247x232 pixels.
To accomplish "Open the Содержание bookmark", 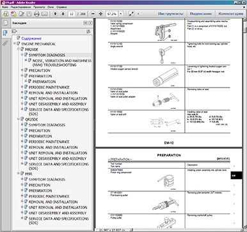I will click(31, 38).
